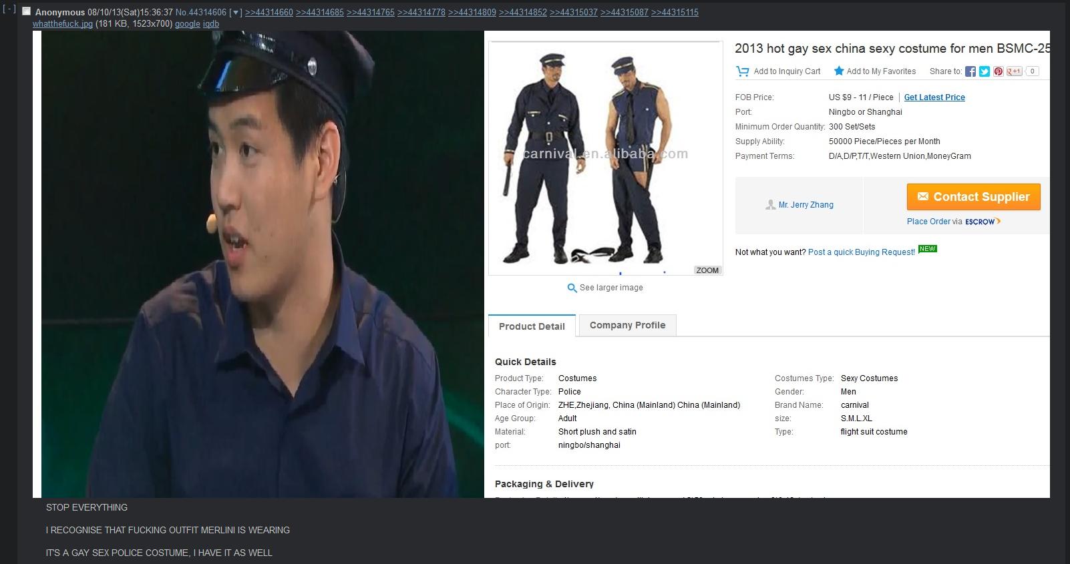The image size is (1070, 564).
Task: Click the Add to Inquiry Cart icon
Action: point(742,71)
